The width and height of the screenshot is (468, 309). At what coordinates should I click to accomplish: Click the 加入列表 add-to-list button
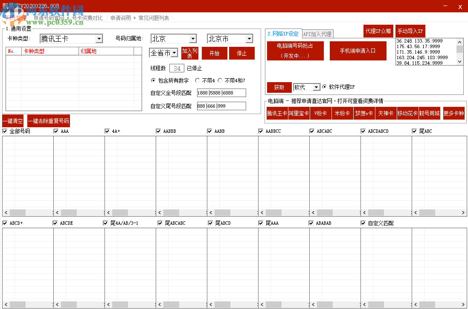pos(190,53)
